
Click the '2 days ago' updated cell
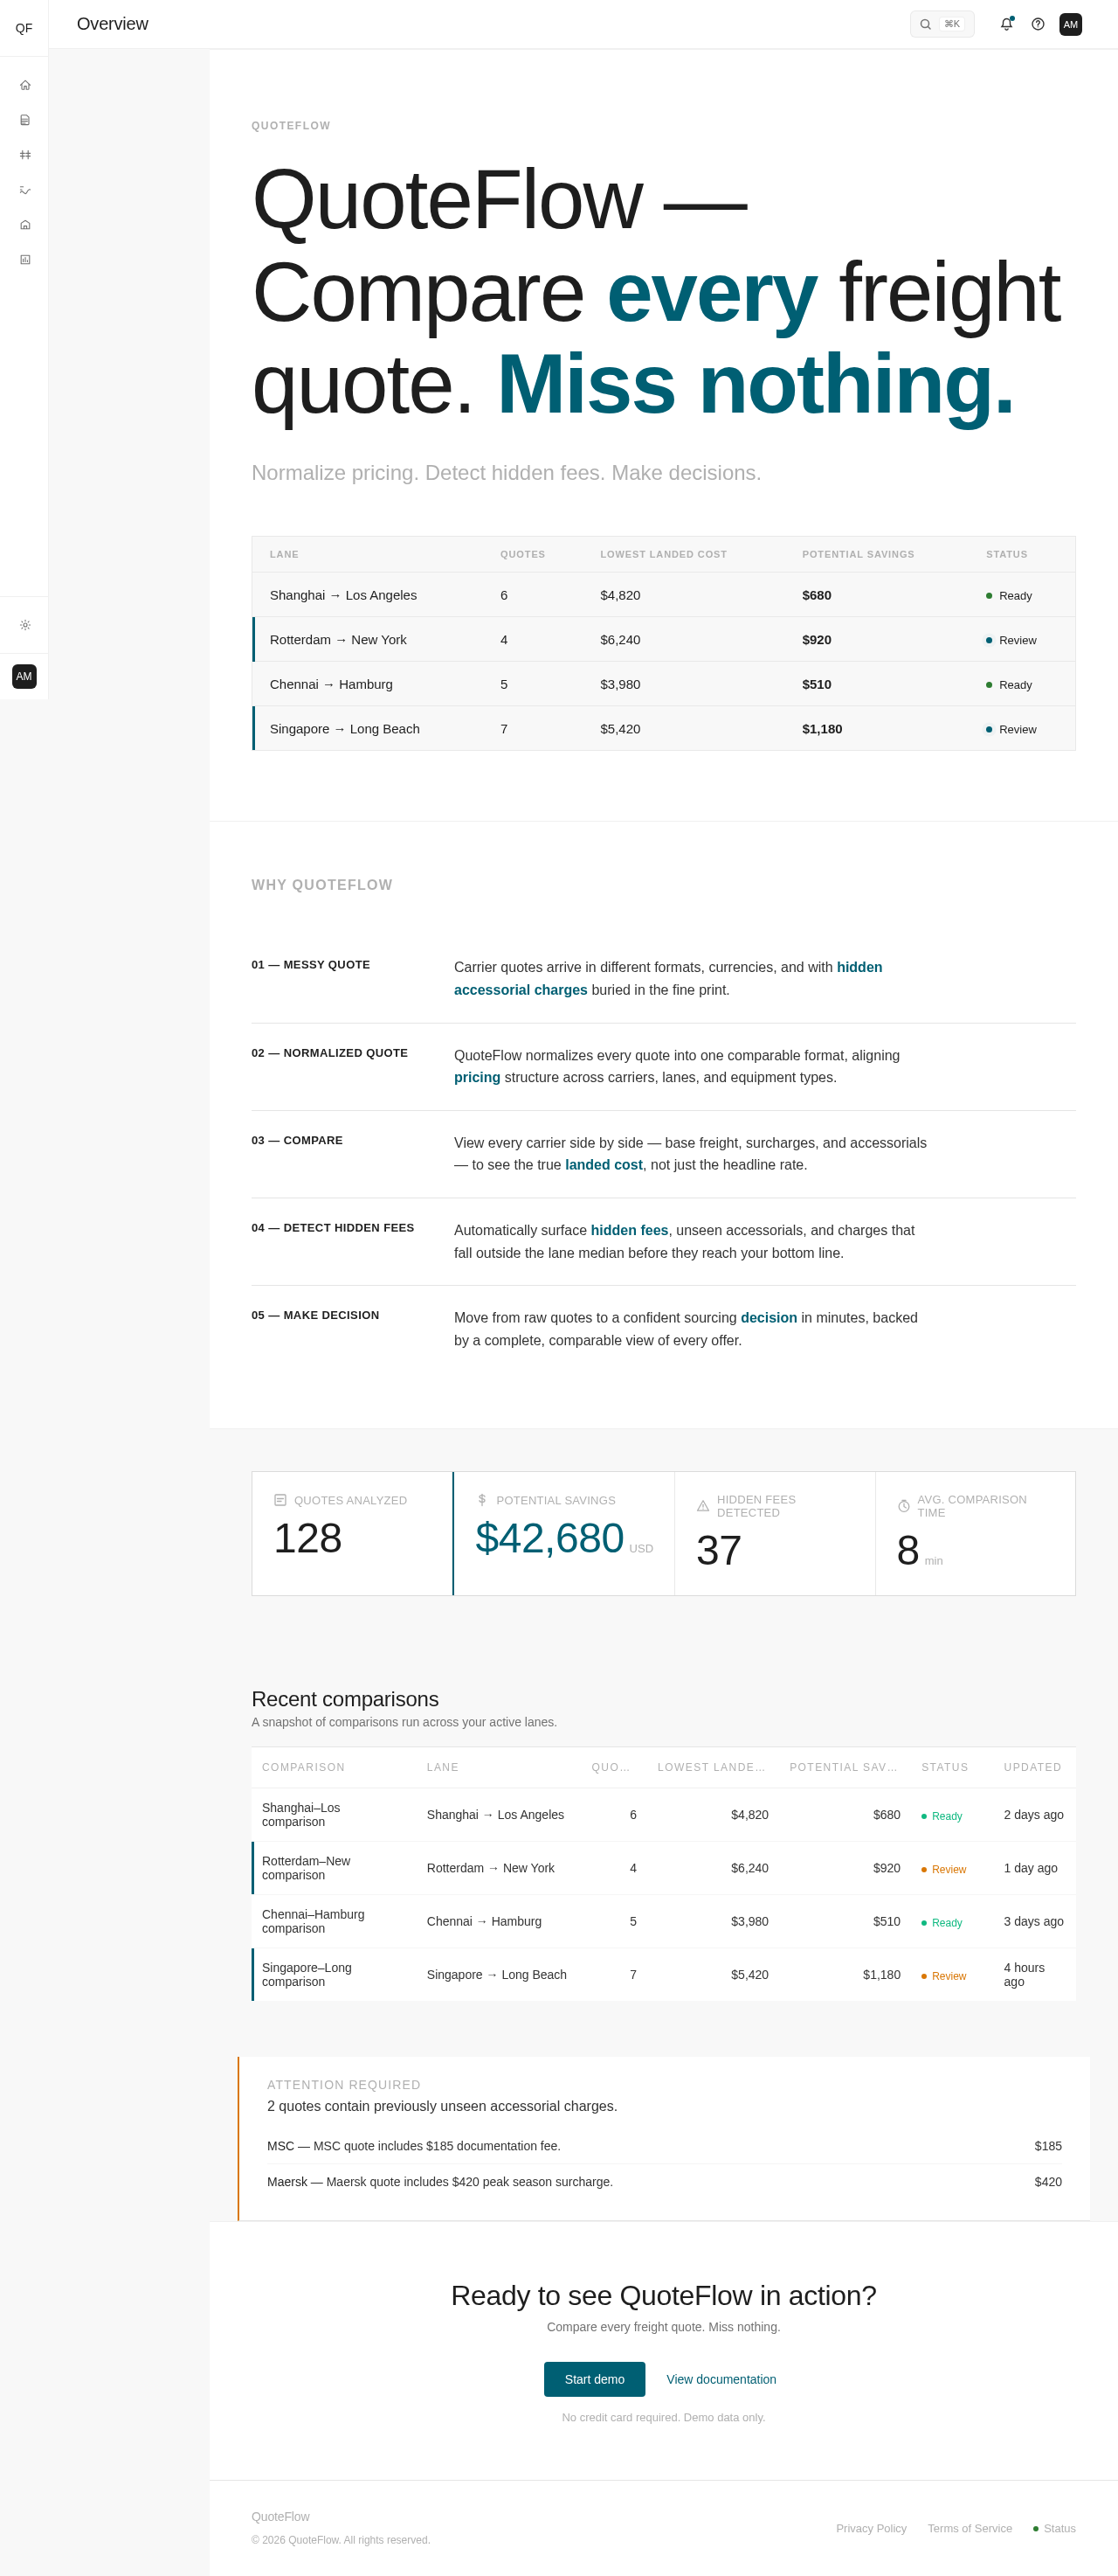[1033, 1815]
